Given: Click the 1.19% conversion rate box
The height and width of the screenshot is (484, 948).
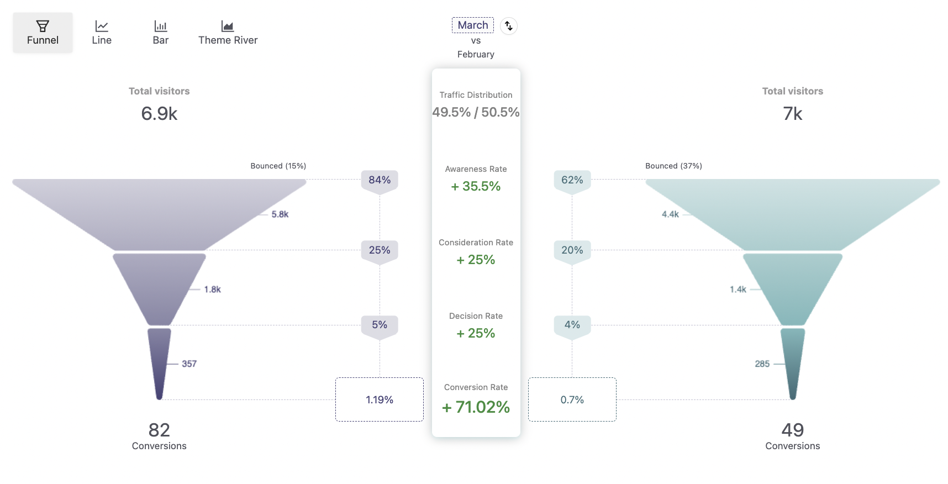Looking at the screenshot, I should click(x=379, y=399).
